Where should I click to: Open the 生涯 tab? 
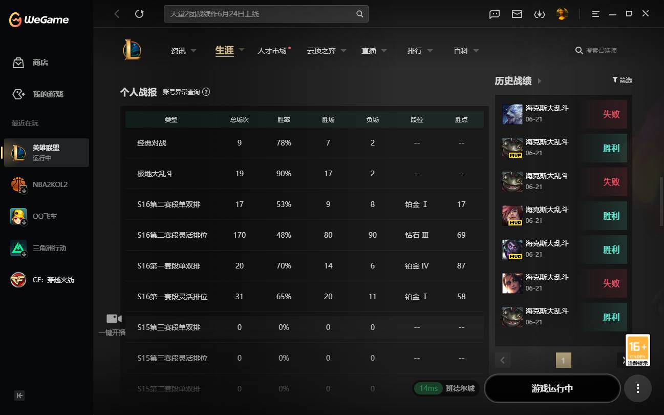(x=224, y=50)
